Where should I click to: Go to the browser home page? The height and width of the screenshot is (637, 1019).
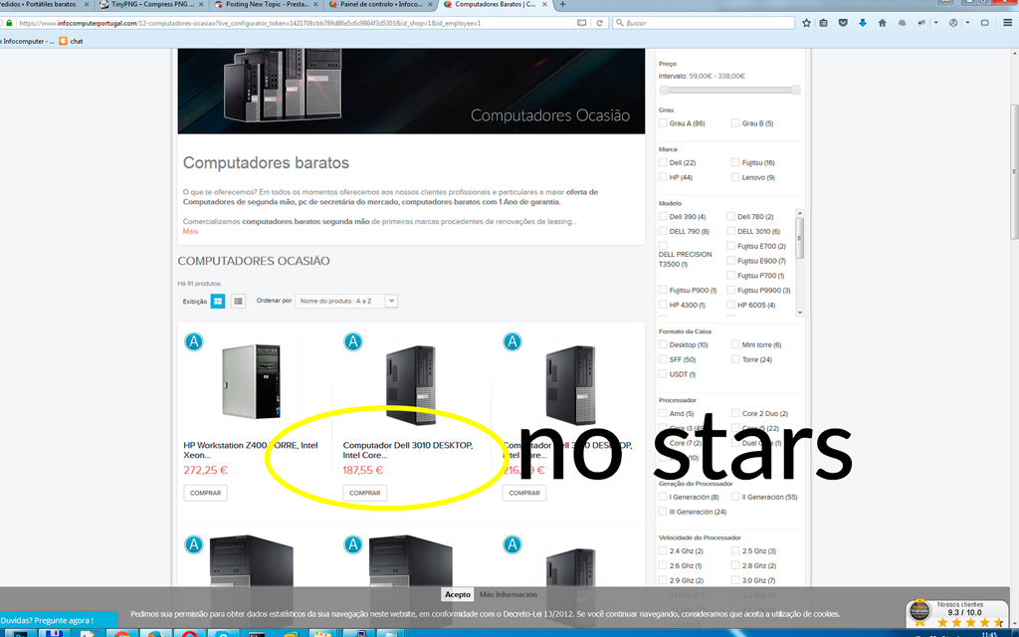pyautogui.click(x=882, y=23)
